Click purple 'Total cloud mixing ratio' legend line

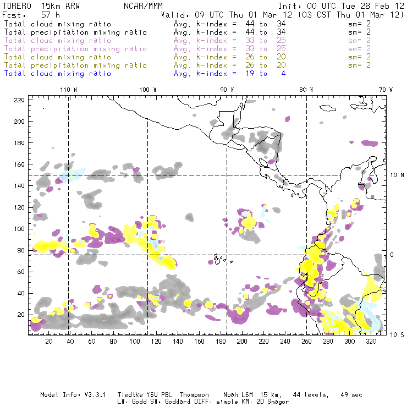58,41
